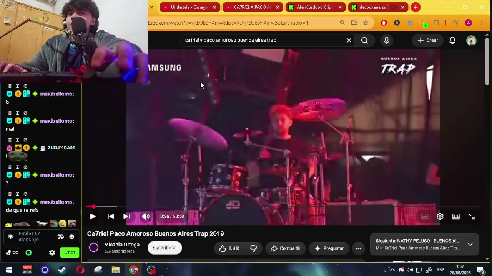Screen dimensions: 492x276
Task: Open Micaela Ortega channel avatar
Action: click(x=94, y=248)
